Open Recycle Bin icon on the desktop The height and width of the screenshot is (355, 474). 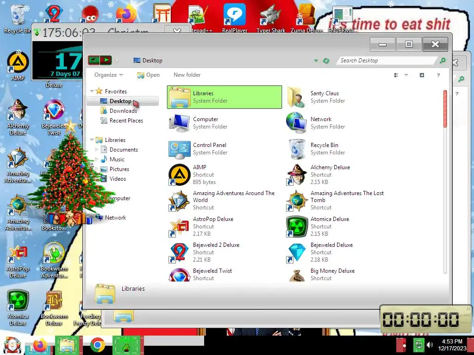click(x=17, y=18)
